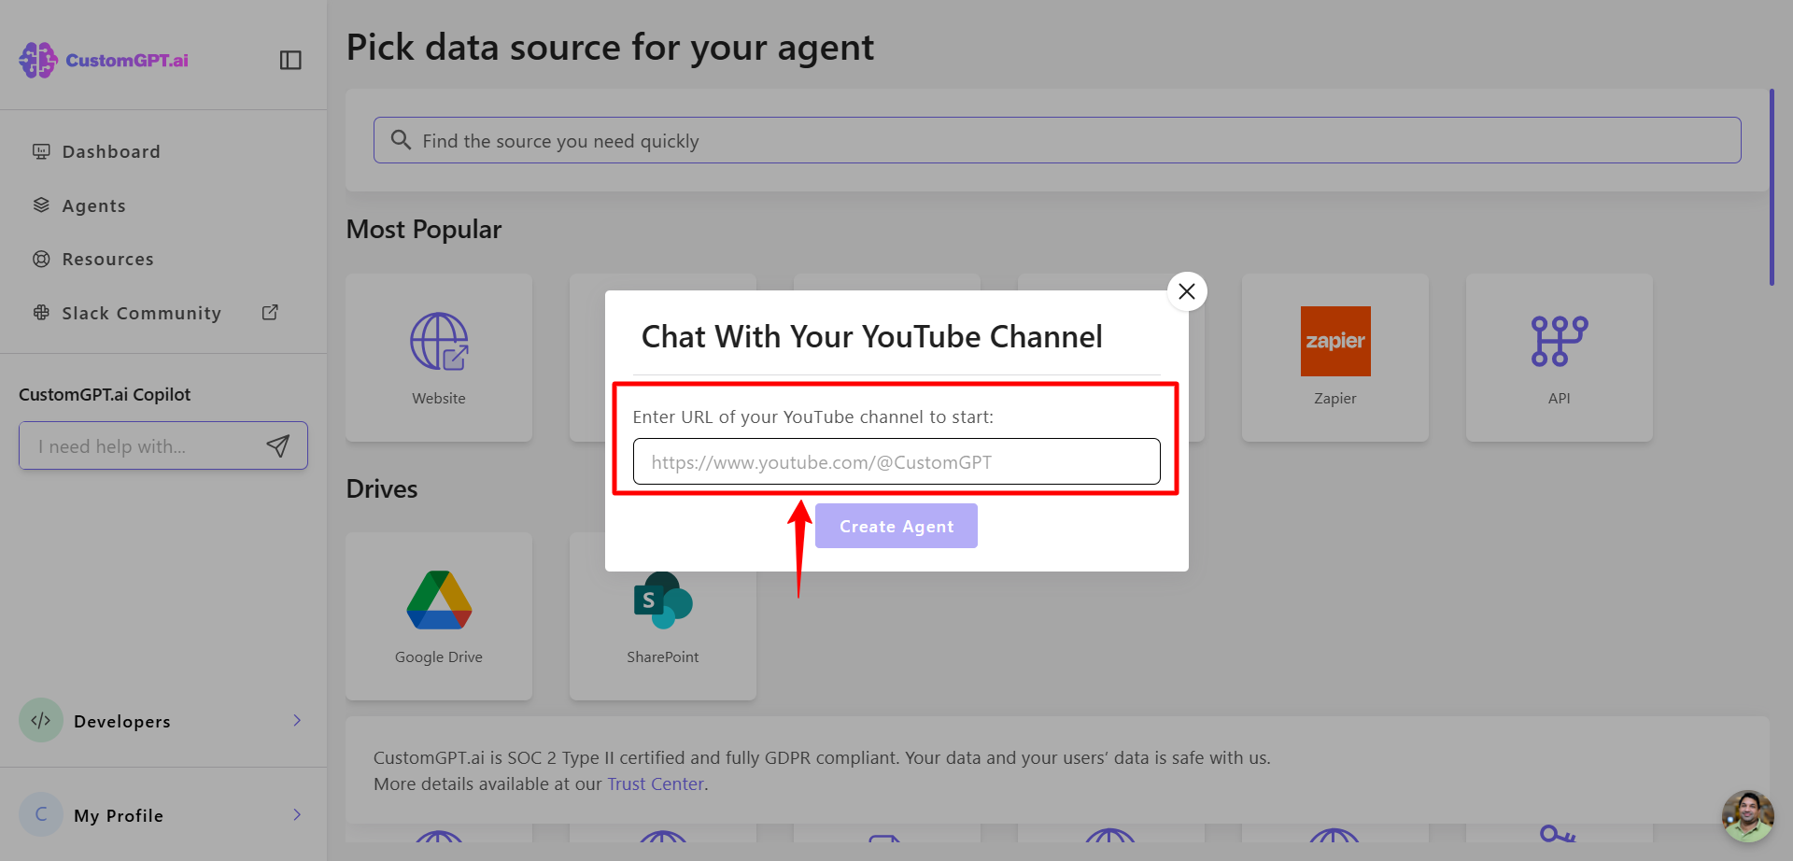Viewport: 1793px width, 861px height.
Task: Click the Agents layers icon
Action: 41,205
